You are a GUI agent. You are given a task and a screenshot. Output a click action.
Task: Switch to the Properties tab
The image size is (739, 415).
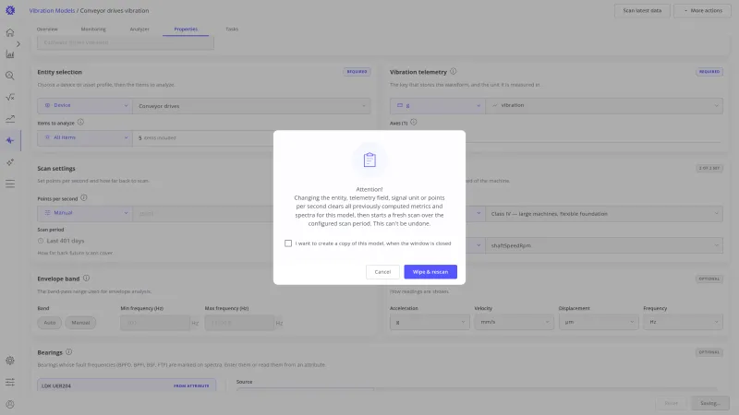tap(186, 30)
